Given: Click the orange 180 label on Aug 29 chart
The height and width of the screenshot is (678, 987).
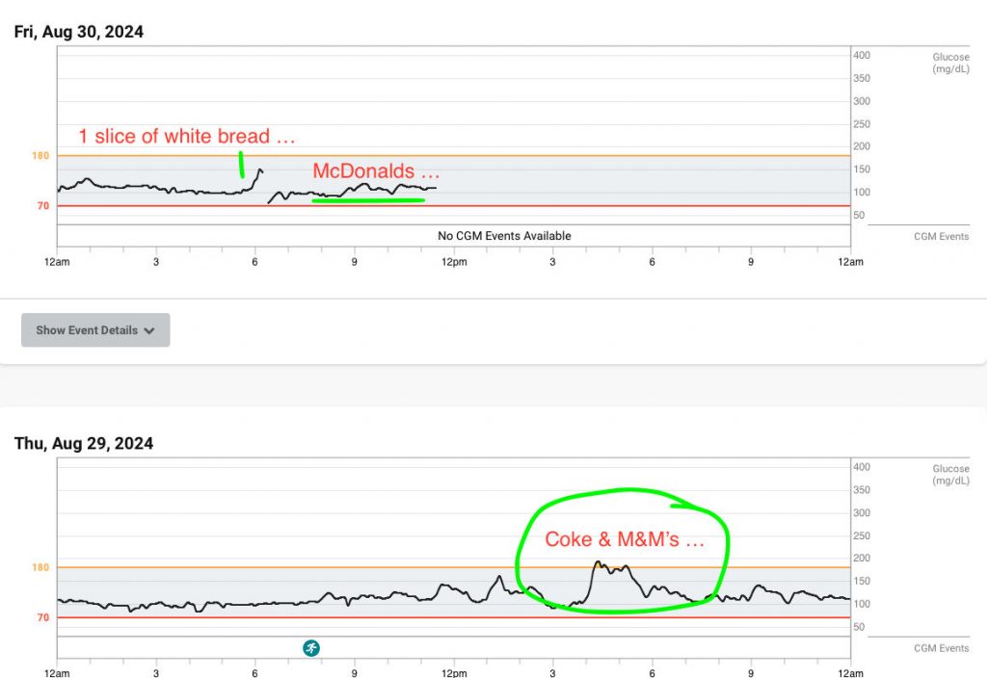Looking at the screenshot, I should (40, 568).
